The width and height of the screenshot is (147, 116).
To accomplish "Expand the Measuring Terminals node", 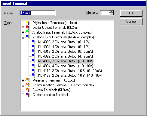I will (x=23, y=80).
